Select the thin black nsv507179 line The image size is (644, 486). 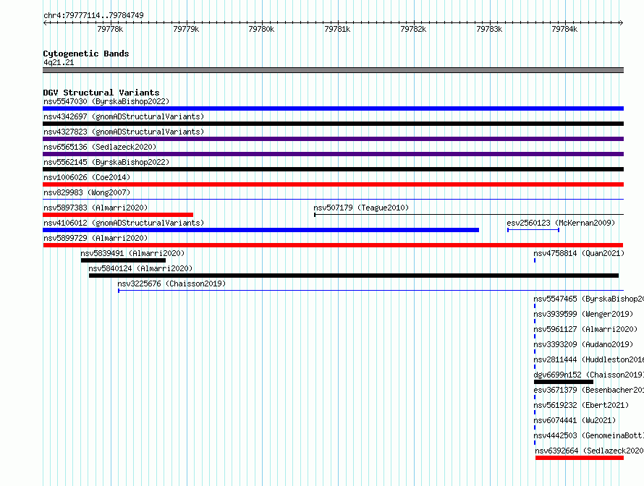pos(469,214)
